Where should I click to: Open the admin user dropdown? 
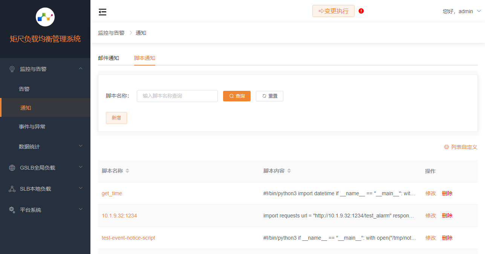click(462, 11)
